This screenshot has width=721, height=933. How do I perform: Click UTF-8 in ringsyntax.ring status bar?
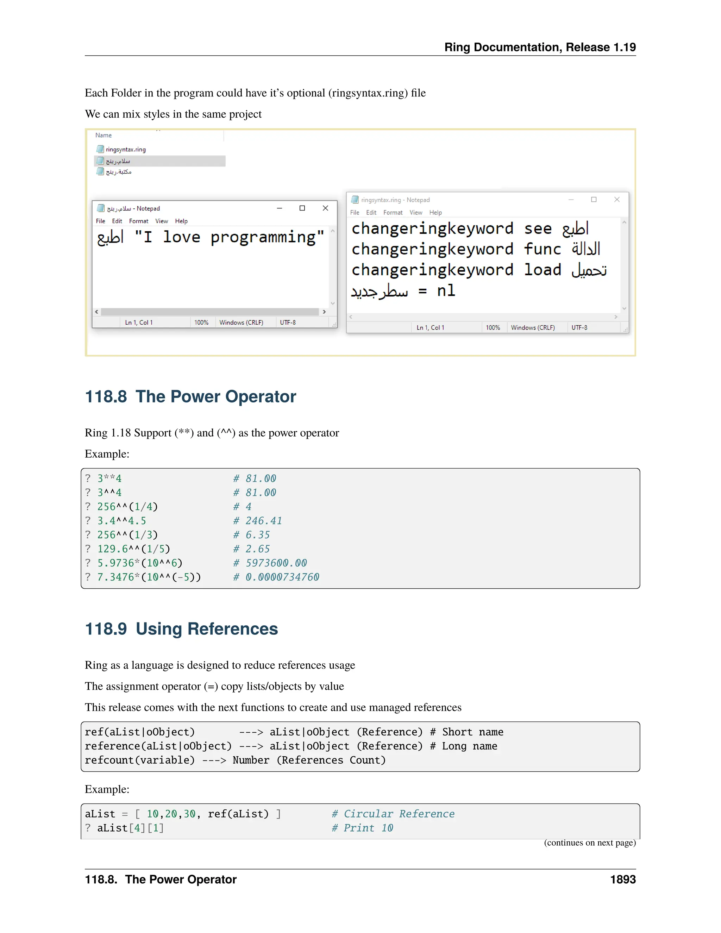pos(579,328)
